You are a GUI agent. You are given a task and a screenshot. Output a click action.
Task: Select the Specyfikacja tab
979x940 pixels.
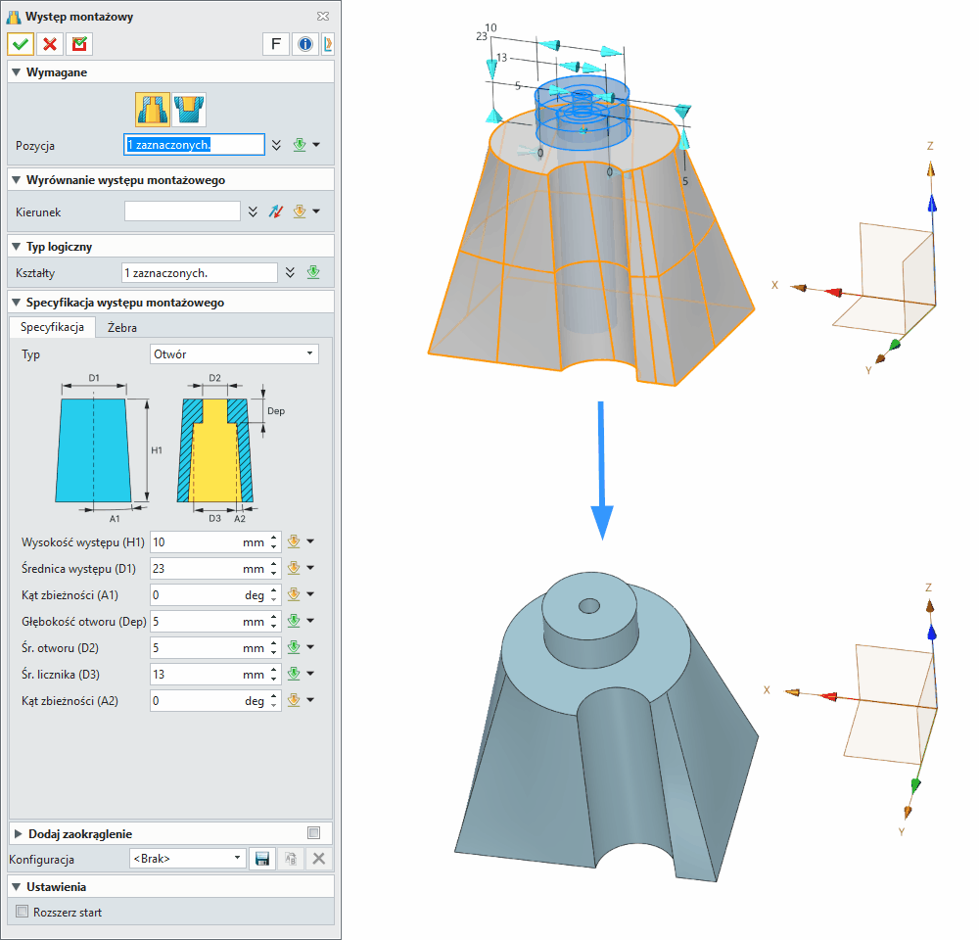tap(52, 327)
